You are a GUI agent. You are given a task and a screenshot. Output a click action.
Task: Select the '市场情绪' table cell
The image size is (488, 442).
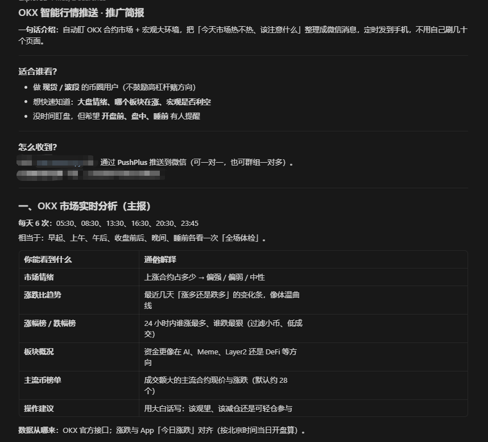tap(79, 277)
